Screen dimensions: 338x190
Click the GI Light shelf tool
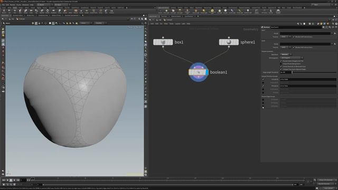226,11
